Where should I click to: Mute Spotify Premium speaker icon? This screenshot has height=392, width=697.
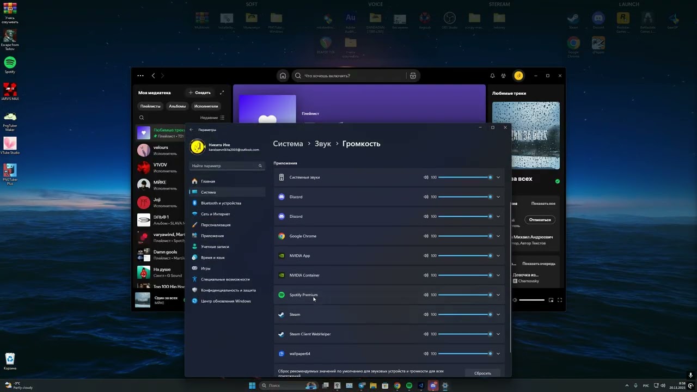point(426,295)
